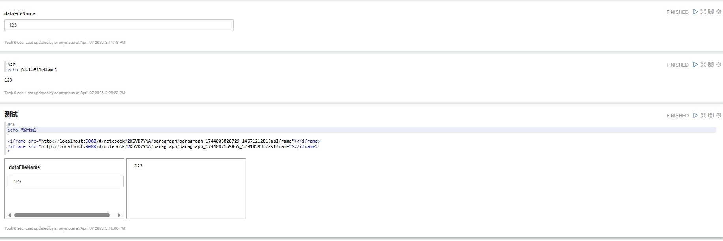Open settings gear of echo {dataFileName} paragraph
The width and height of the screenshot is (723, 241).
(719, 65)
